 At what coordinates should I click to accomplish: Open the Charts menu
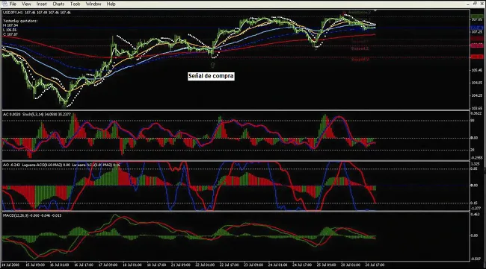coord(58,4)
